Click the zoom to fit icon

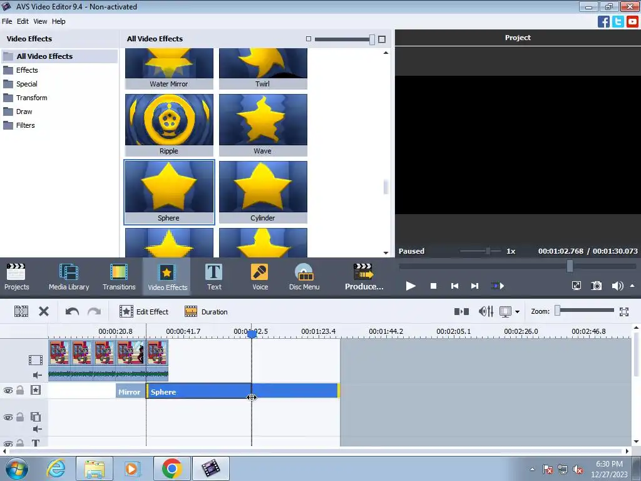click(x=624, y=312)
